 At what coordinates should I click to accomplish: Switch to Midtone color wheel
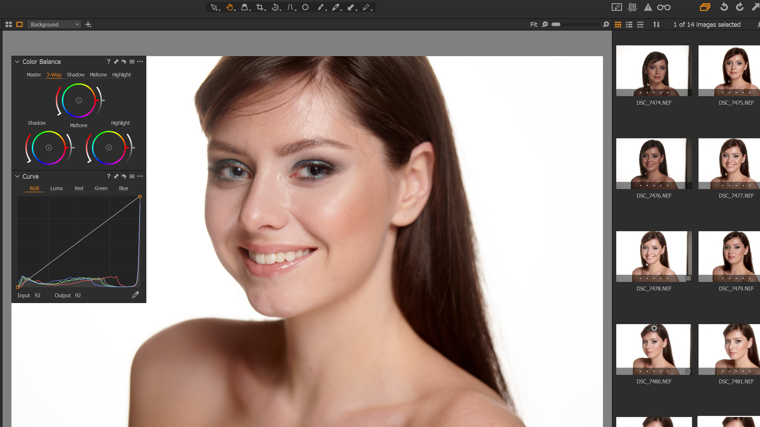[x=98, y=75]
